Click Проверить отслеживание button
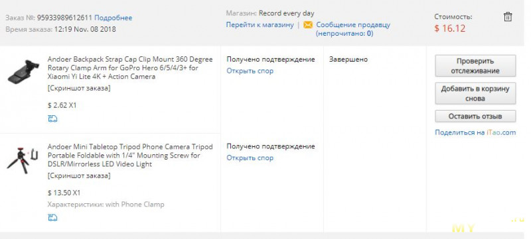The width and height of the screenshot is (531, 239). pyautogui.click(x=475, y=66)
